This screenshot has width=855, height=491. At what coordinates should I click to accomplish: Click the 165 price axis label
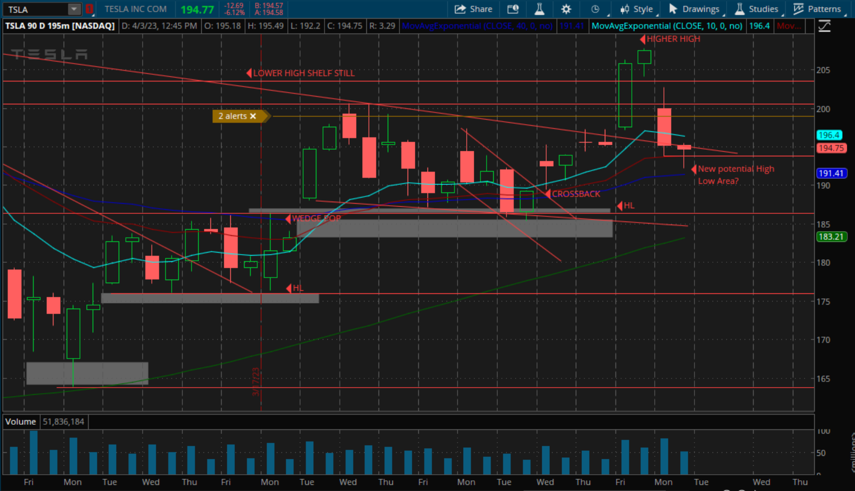823,379
